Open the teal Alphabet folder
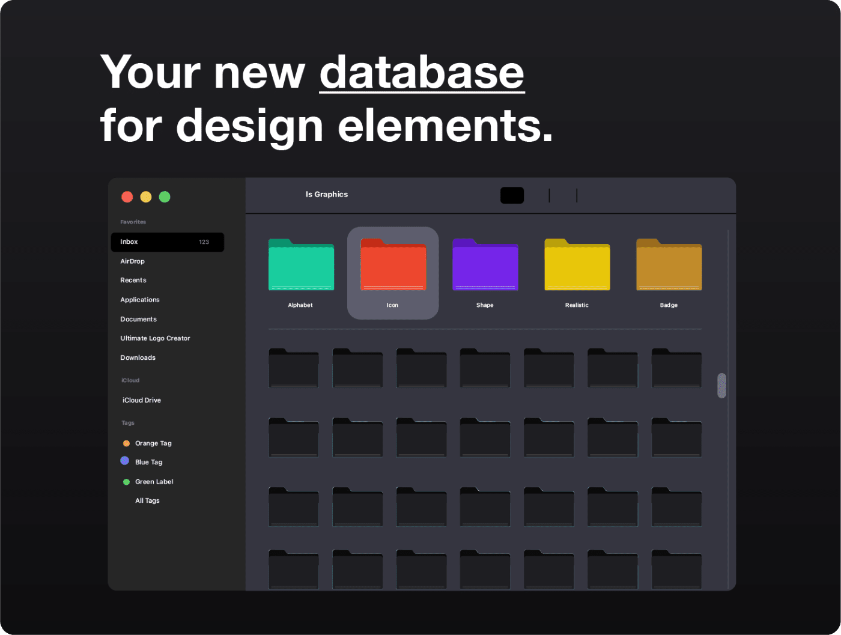Image resolution: width=841 pixels, height=635 pixels. point(301,266)
